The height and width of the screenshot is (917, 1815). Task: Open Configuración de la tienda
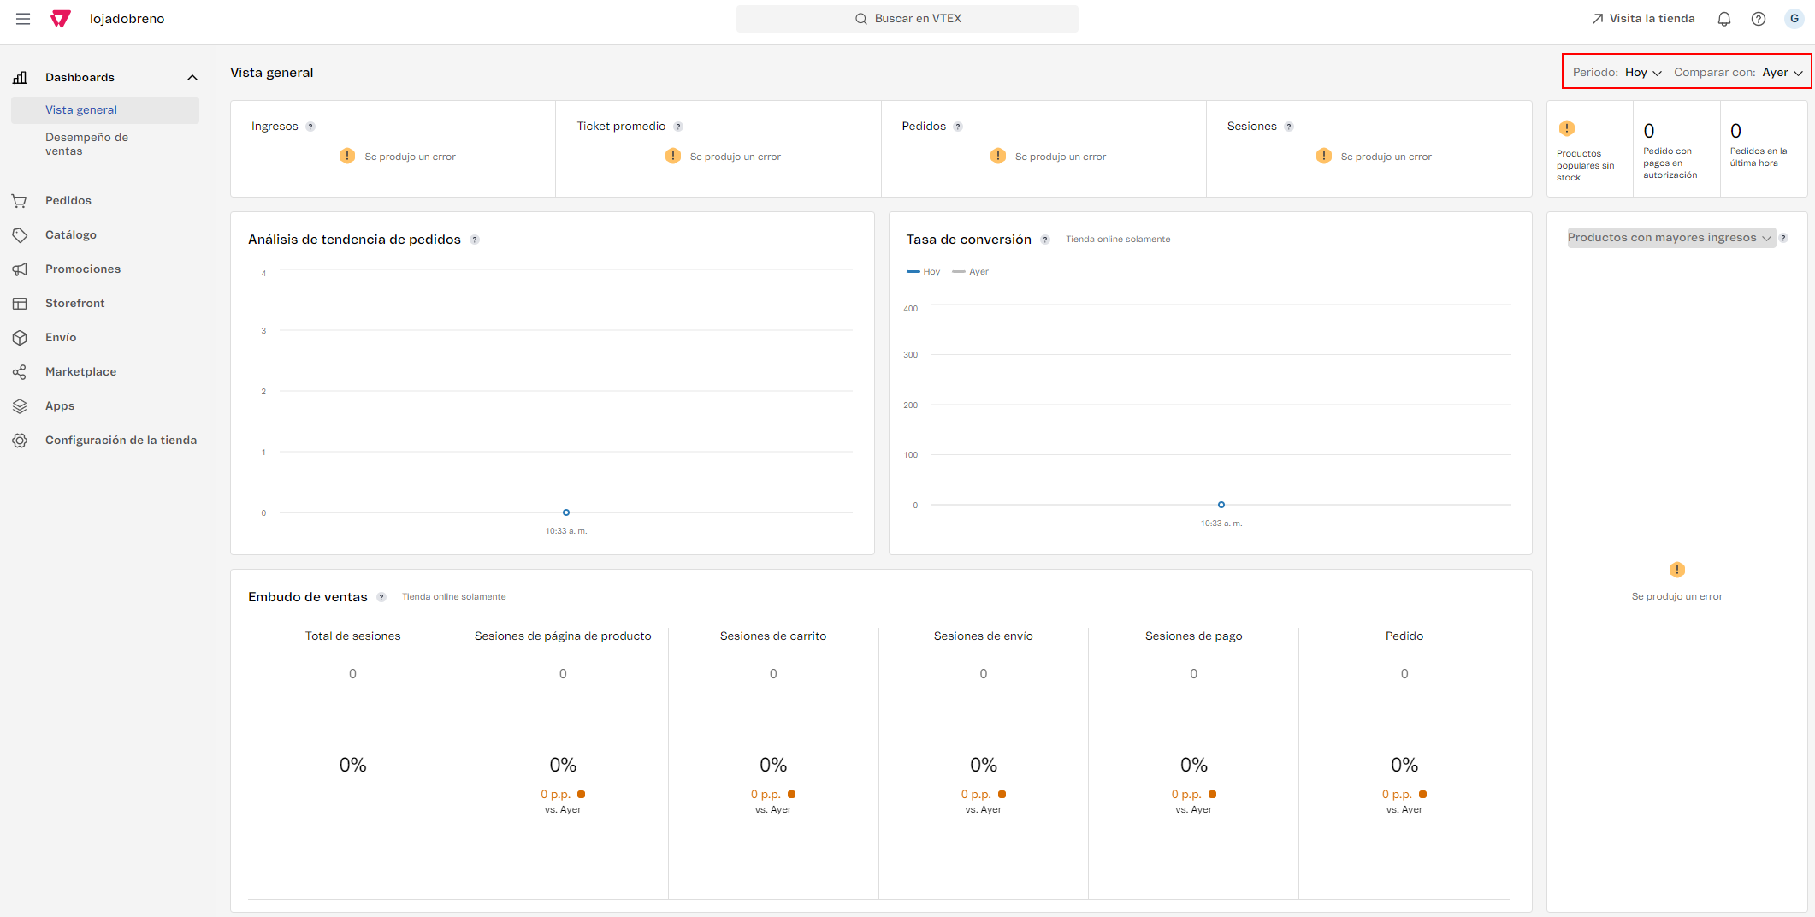coord(121,441)
